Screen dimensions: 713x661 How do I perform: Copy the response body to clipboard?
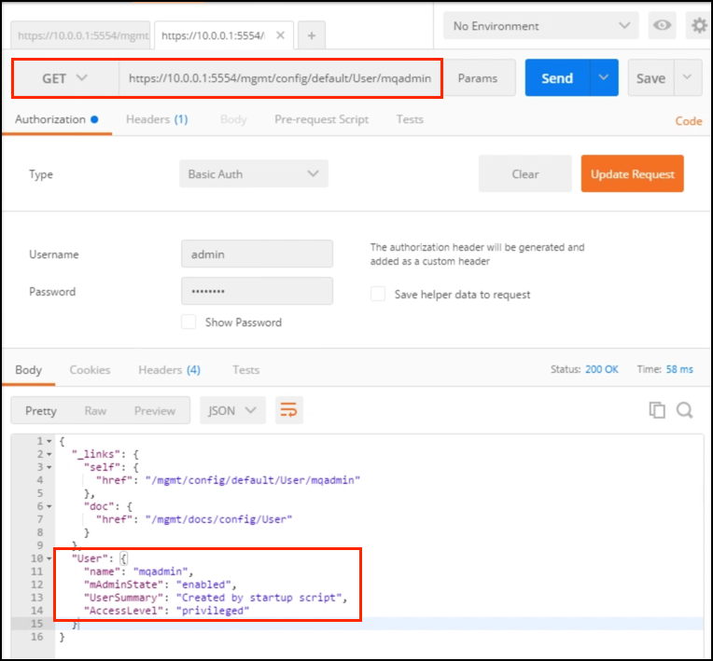[x=657, y=410]
